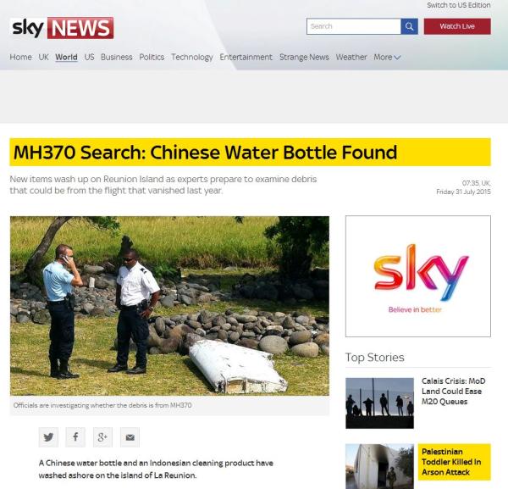This screenshot has height=489, width=508.
Task: Switch to US Edition link
Action: 458,5
